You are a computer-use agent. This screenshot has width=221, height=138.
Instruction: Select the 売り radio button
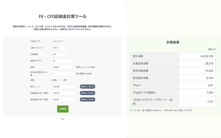(x=62, y=80)
